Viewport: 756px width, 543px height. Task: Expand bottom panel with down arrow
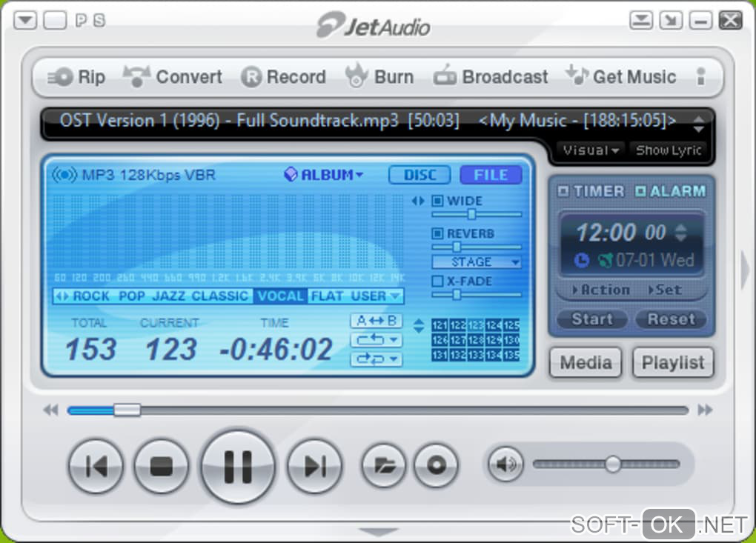(x=379, y=532)
